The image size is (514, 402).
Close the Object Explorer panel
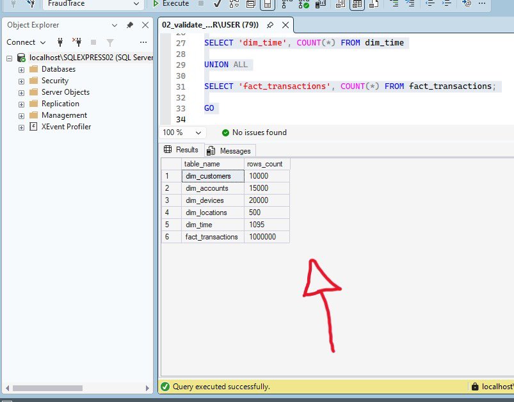pyautogui.click(x=145, y=25)
